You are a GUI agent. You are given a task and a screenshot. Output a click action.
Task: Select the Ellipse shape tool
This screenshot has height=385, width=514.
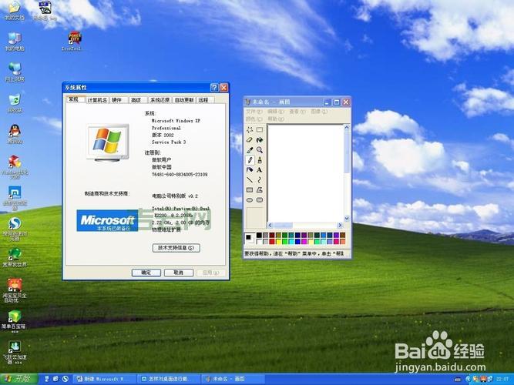click(x=250, y=199)
